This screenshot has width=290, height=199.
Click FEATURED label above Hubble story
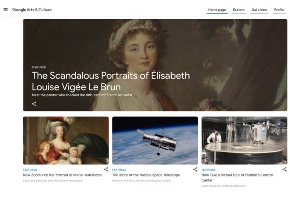[119, 170]
